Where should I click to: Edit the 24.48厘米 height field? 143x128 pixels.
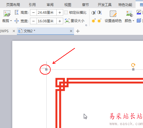tap(47, 13)
